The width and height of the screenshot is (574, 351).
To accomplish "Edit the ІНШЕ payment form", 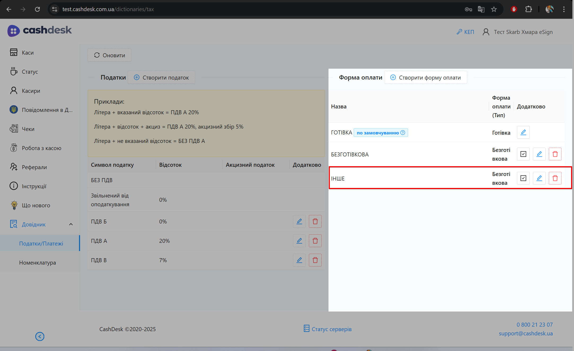I will pos(539,178).
